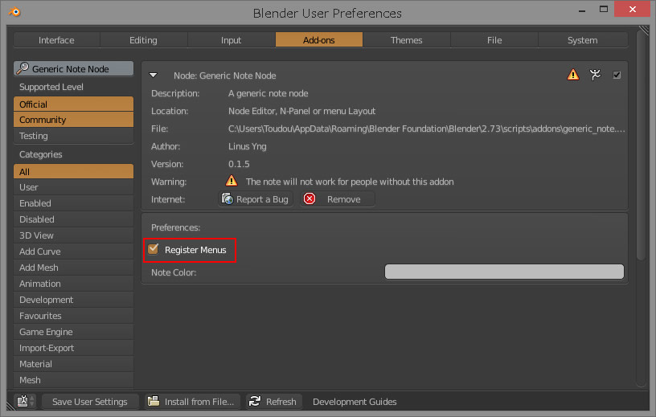Switch to the Editing tab
This screenshot has width=656, height=417.
[143, 40]
